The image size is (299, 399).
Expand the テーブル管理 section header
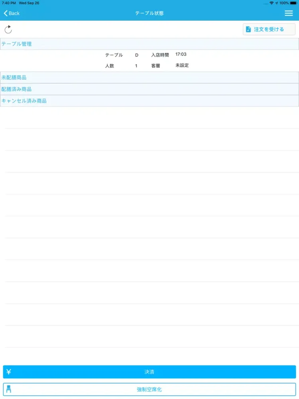point(149,44)
